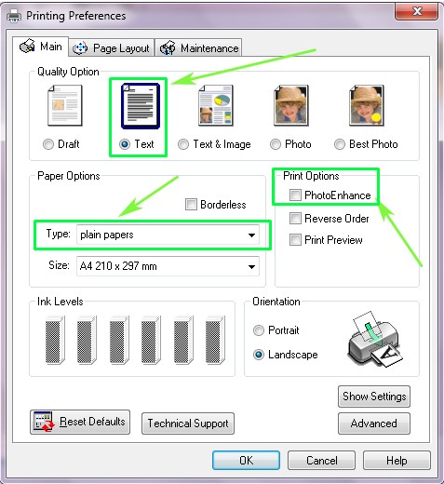
Task: Enable the PhotoEnhance checkbox
Action: point(295,195)
